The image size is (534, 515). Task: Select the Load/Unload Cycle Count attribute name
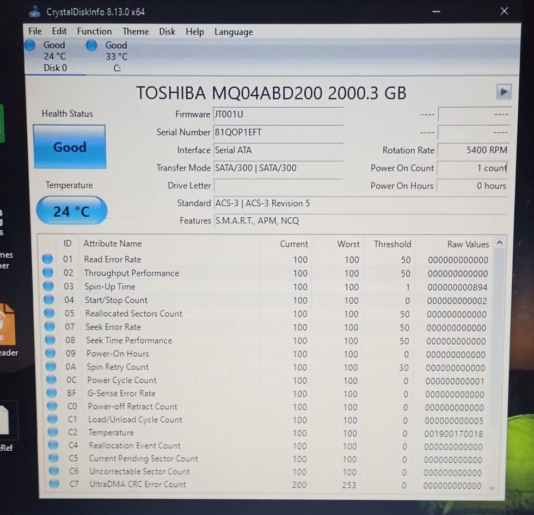[135, 419]
